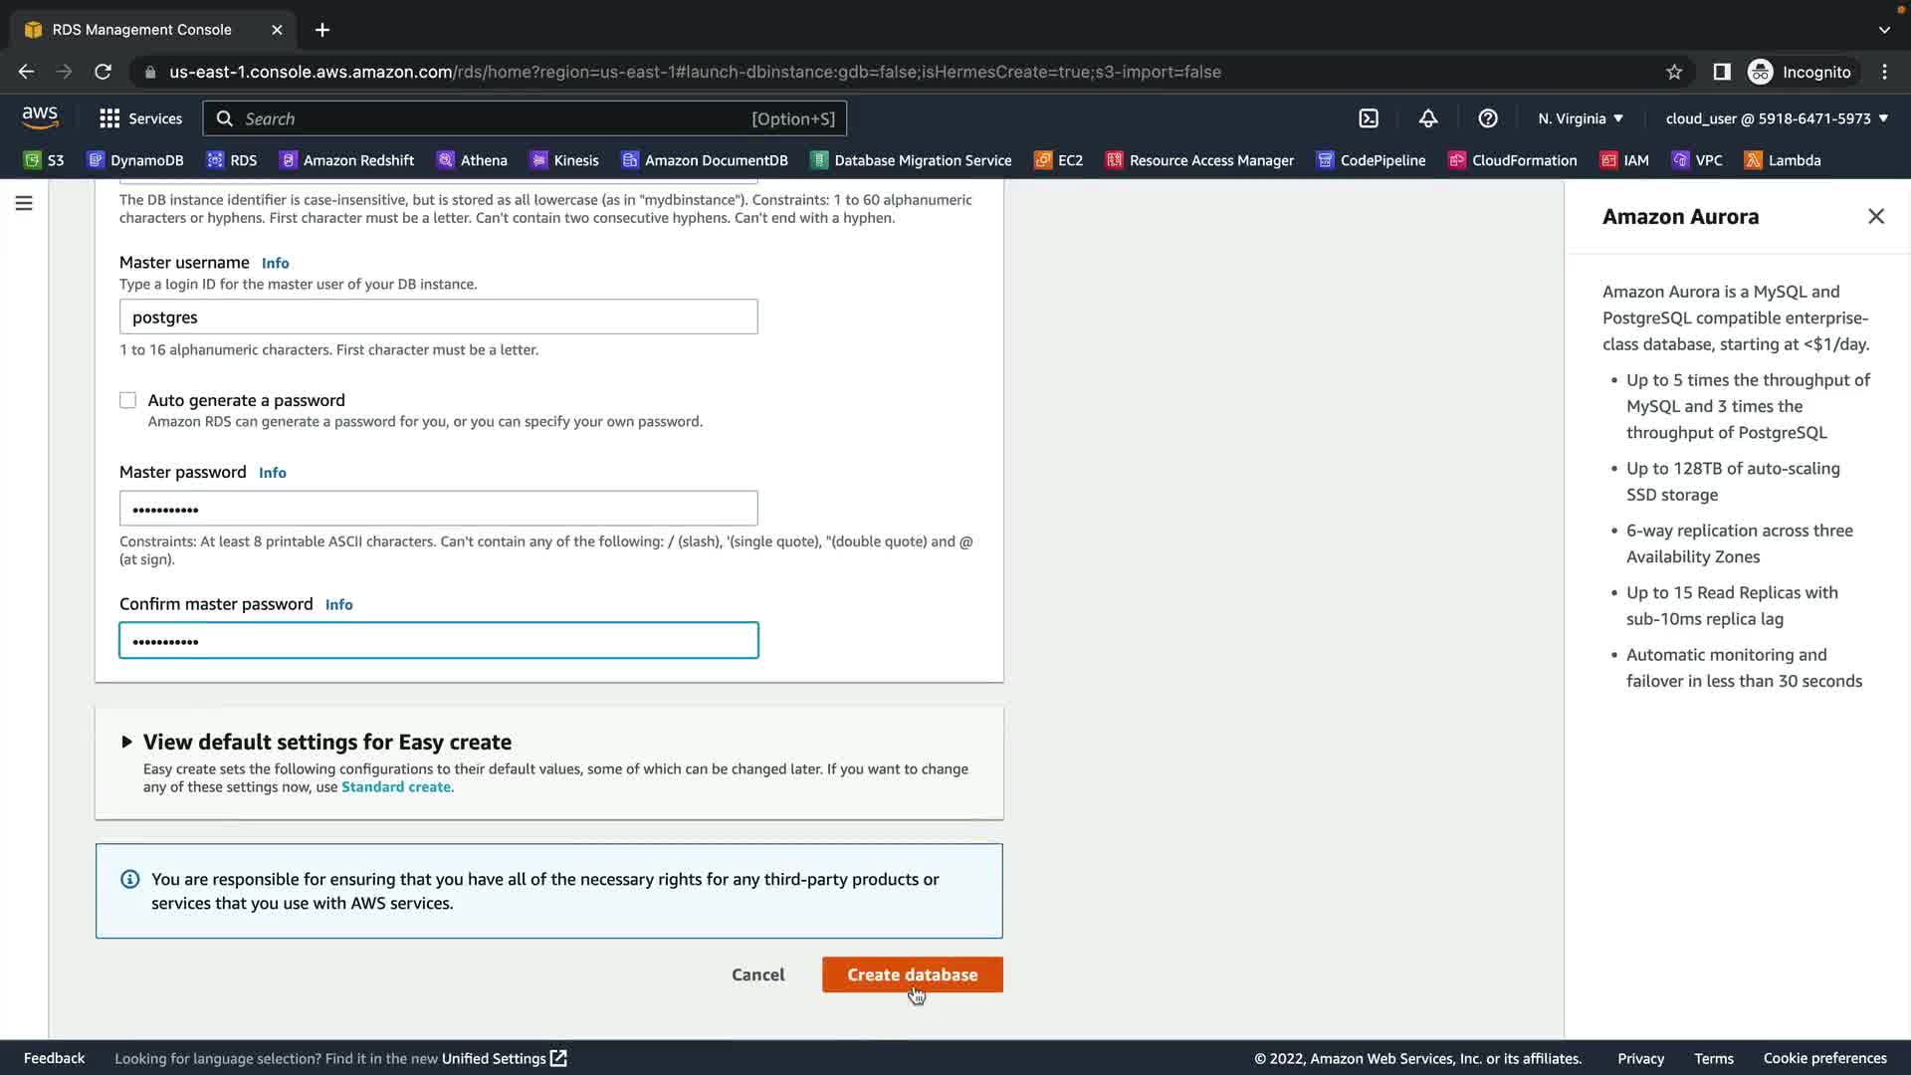Open the left hamburger navigation menu
The image size is (1911, 1075).
pyautogui.click(x=24, y=203)
